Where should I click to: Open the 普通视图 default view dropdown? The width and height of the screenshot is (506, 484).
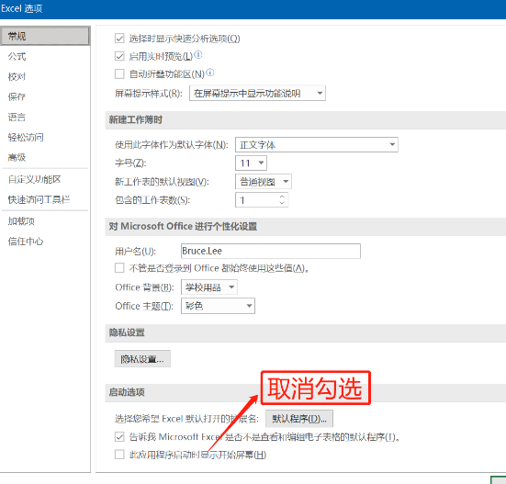(264, 182)
